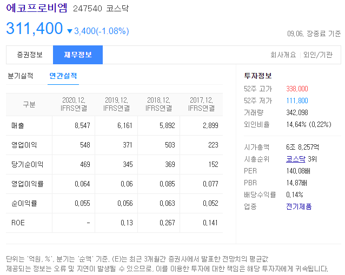Image resolution: width=345 pixels, height=275 pixels.
Task: Click the 52주 고가 label
Action: point(258,89)
